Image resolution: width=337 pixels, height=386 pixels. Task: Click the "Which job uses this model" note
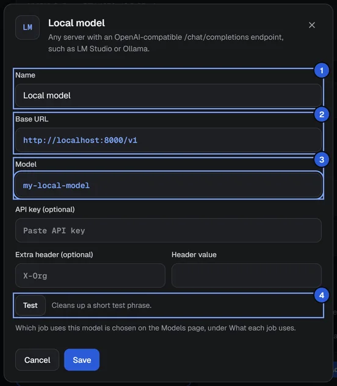point(156,328)
